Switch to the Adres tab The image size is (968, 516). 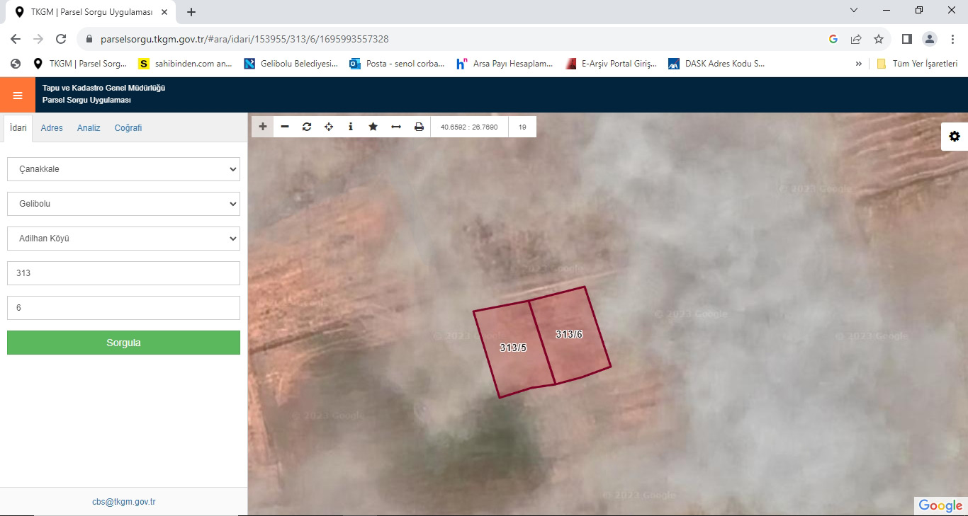[x=52, y=128]
